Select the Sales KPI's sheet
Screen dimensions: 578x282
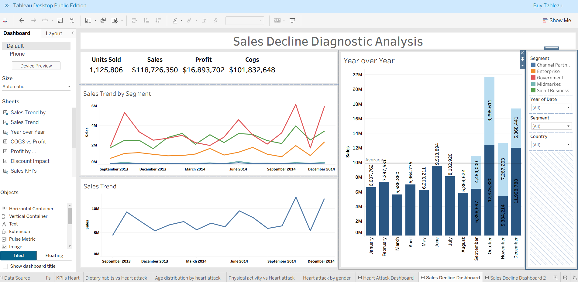click(23, 171)
